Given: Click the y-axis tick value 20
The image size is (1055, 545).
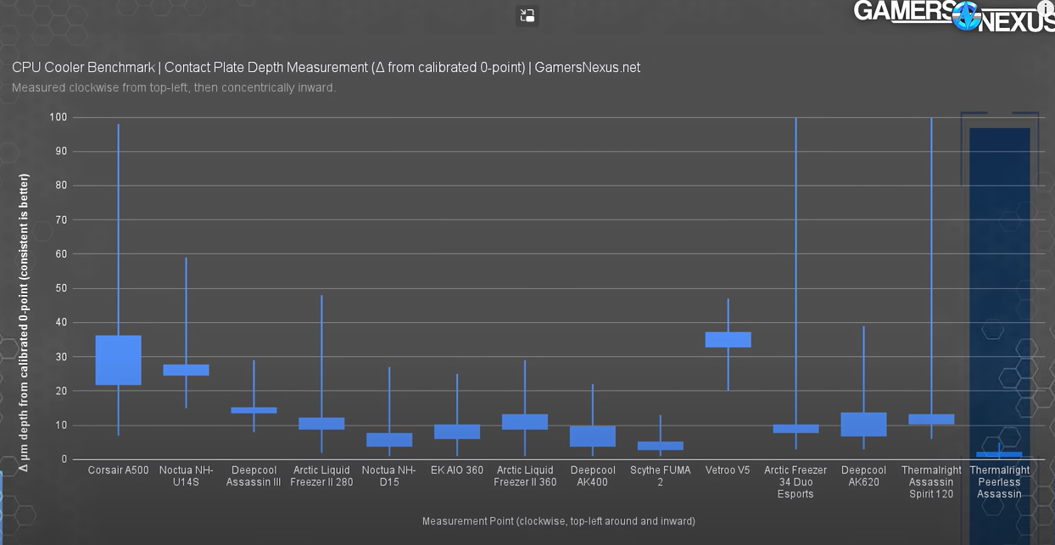Looking at the screenshot, I should [x=61, y=391].
